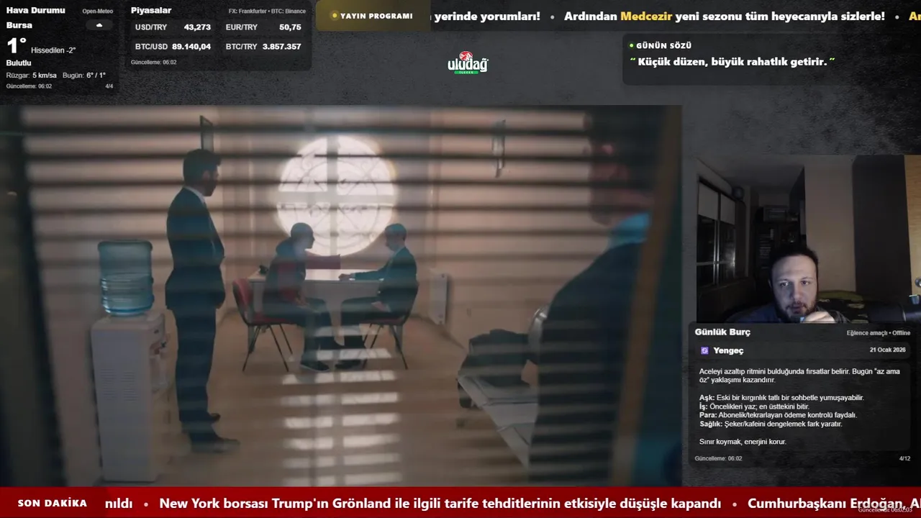Image resolution: width=921 pixels, height=518 pixels.
Task: Click the Cumhurbaşkanı Erdoğan headline
Action: (834, 504)
